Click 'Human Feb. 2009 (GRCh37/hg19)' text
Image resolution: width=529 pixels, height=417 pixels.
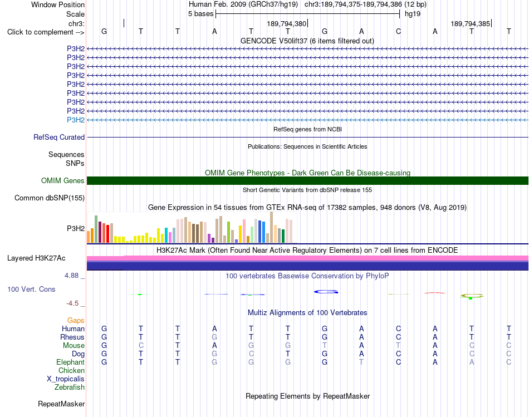click(x=243, y=4)
